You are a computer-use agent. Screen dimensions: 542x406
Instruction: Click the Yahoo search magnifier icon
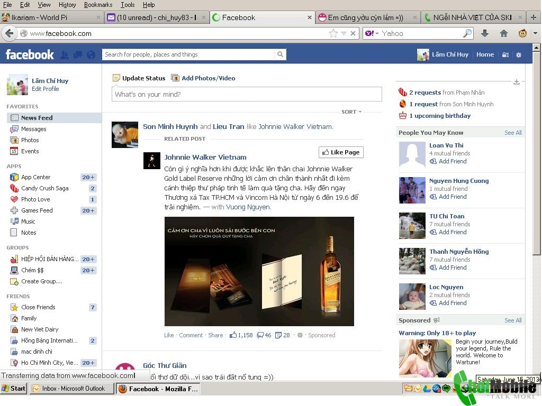[467, 33]
